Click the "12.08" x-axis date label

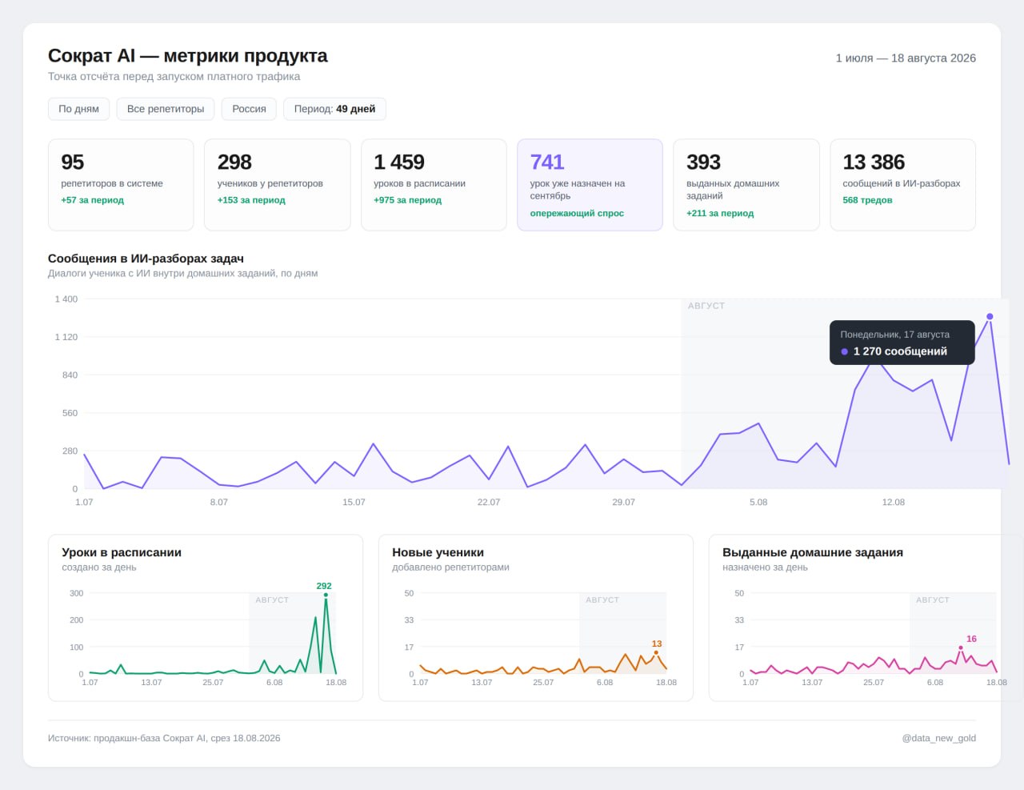click(x=894, y=503)
